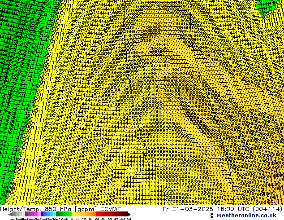Click the "-54" legend scale label

pos(14,219)
